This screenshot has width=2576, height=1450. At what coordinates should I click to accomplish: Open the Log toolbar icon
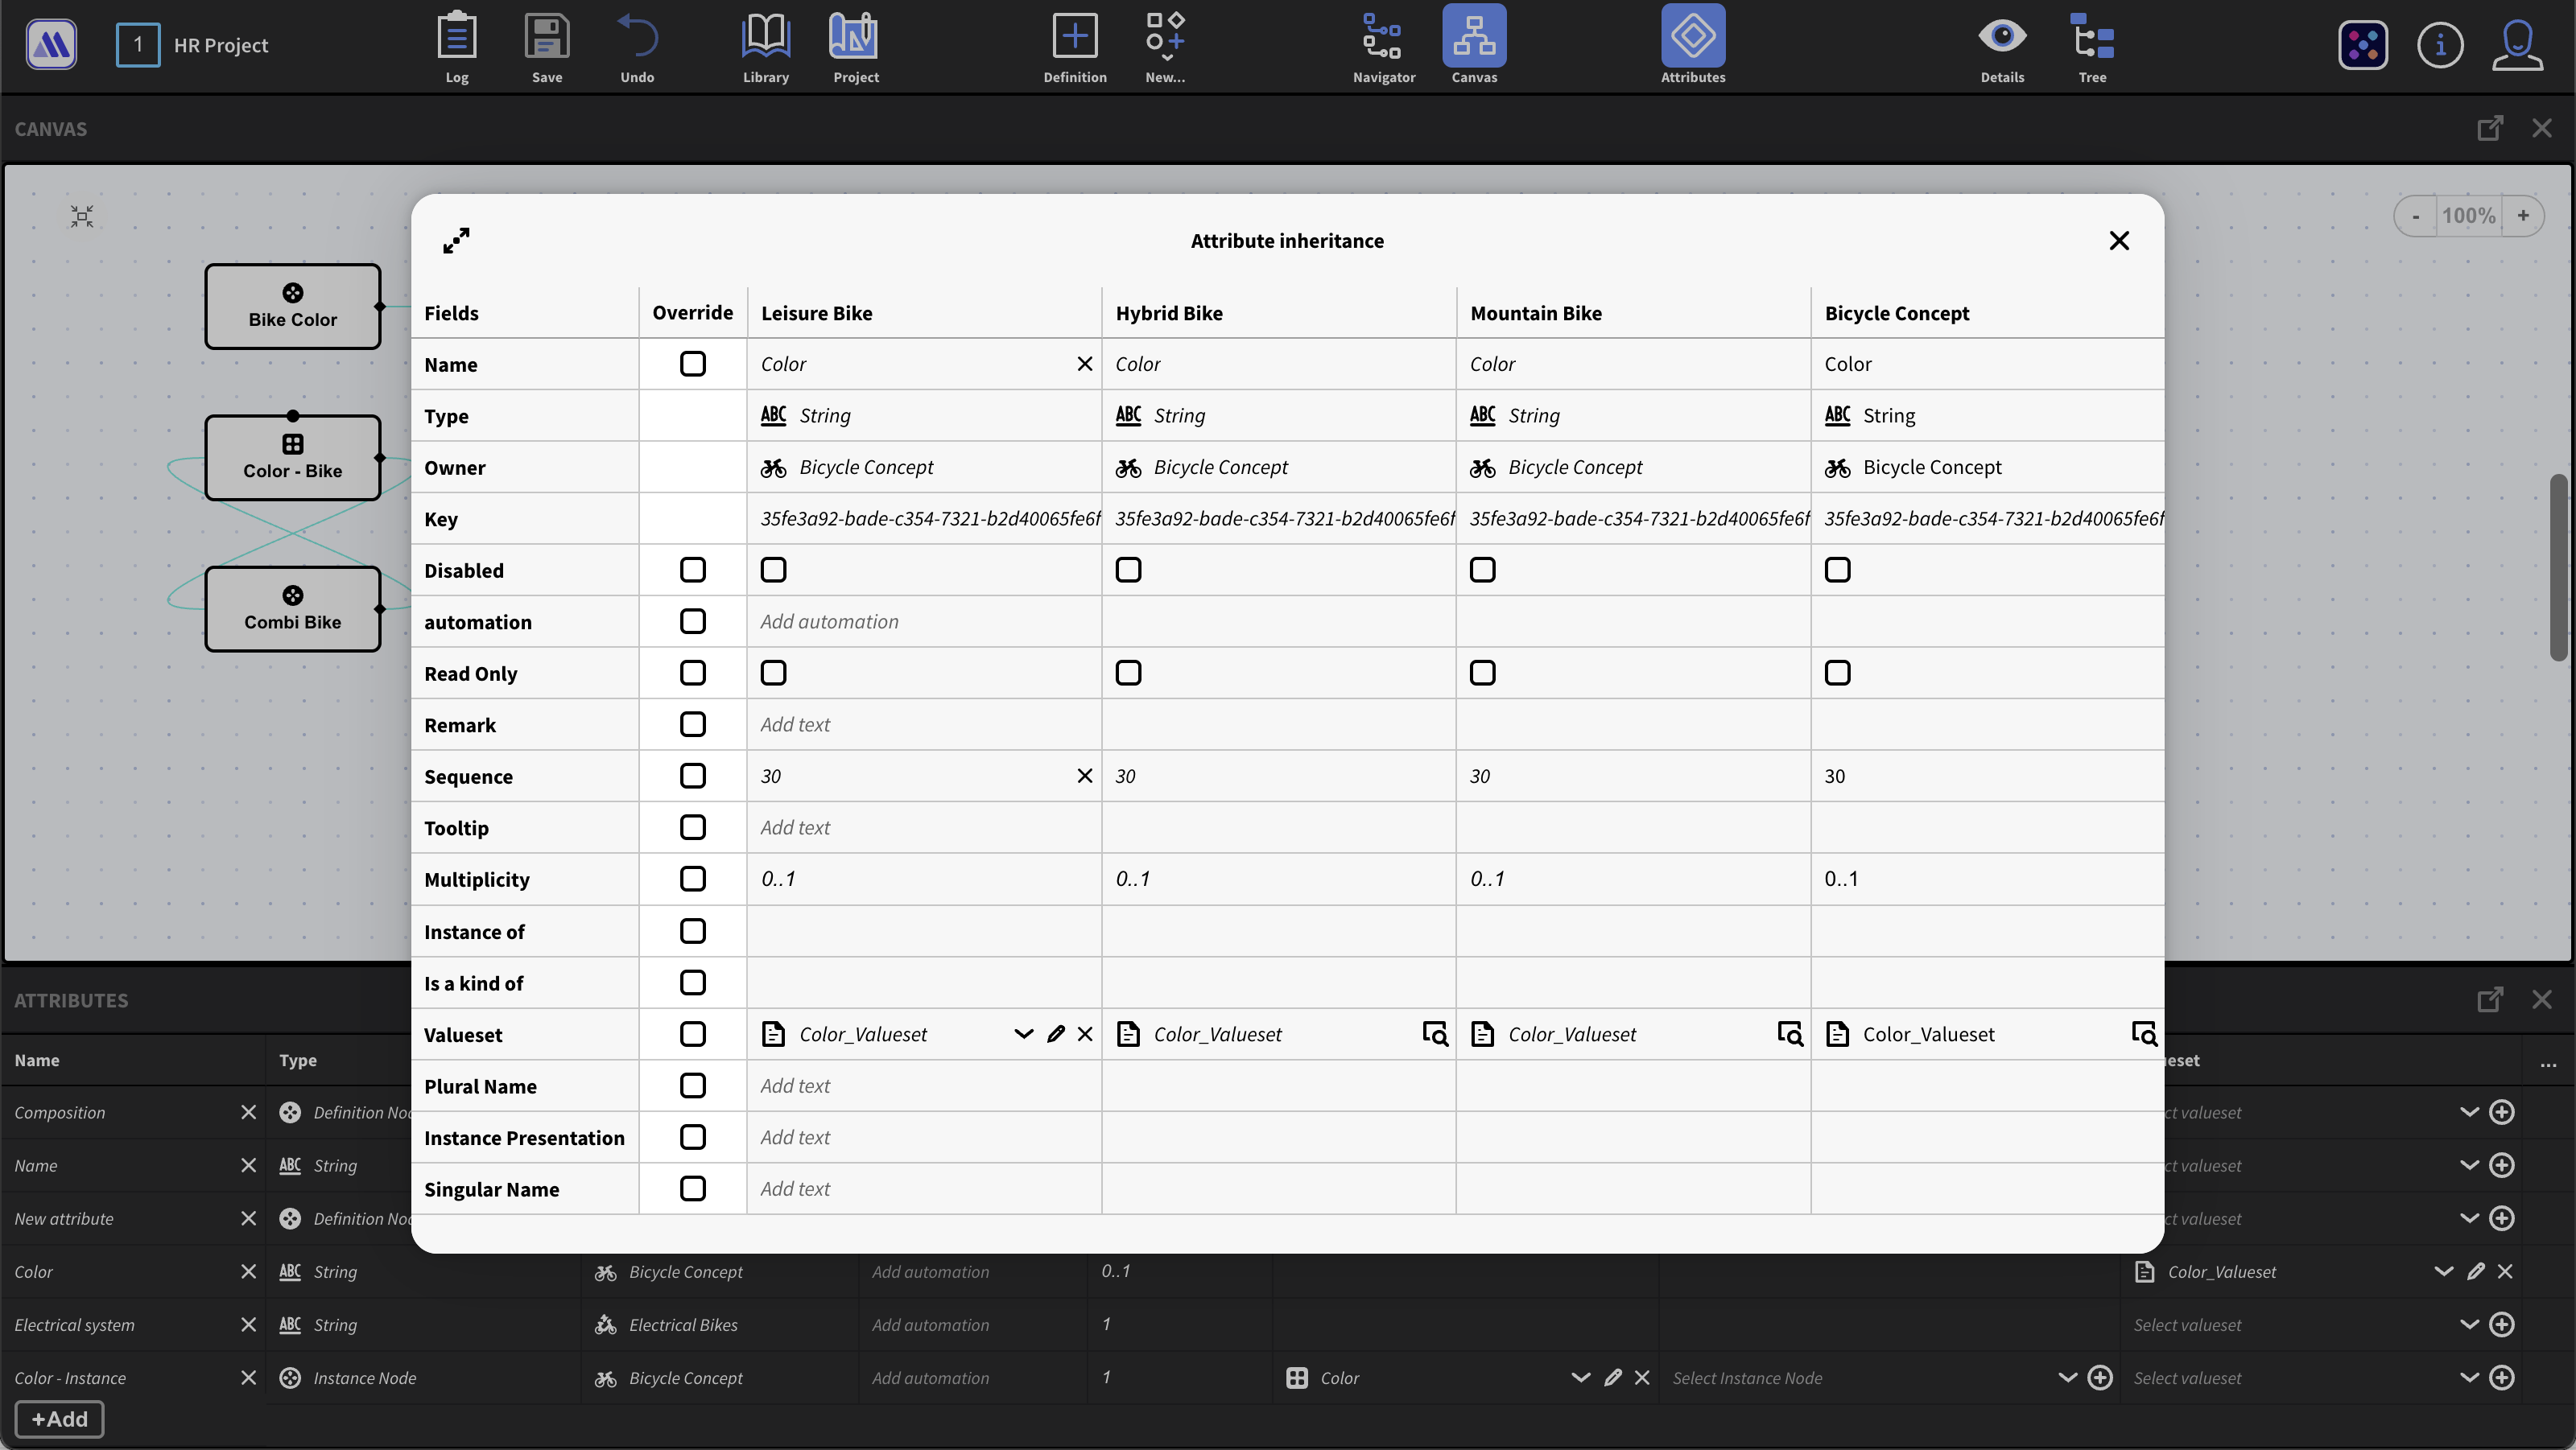pyautogui.click(x=456, y=38)
